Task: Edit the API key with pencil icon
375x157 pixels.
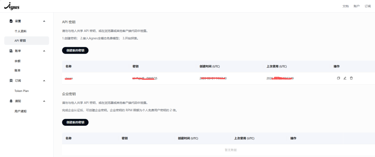Action: 345,78
